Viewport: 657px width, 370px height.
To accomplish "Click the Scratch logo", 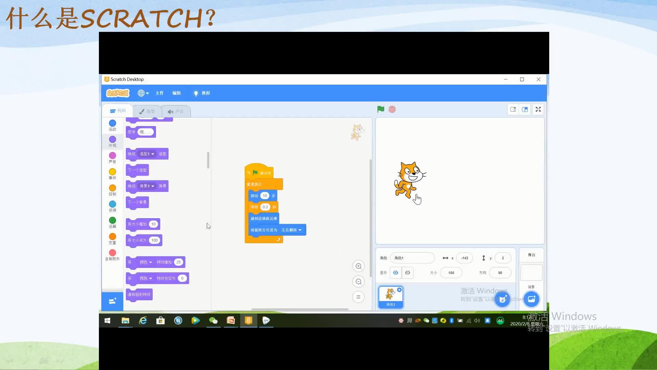I will 118,93.
